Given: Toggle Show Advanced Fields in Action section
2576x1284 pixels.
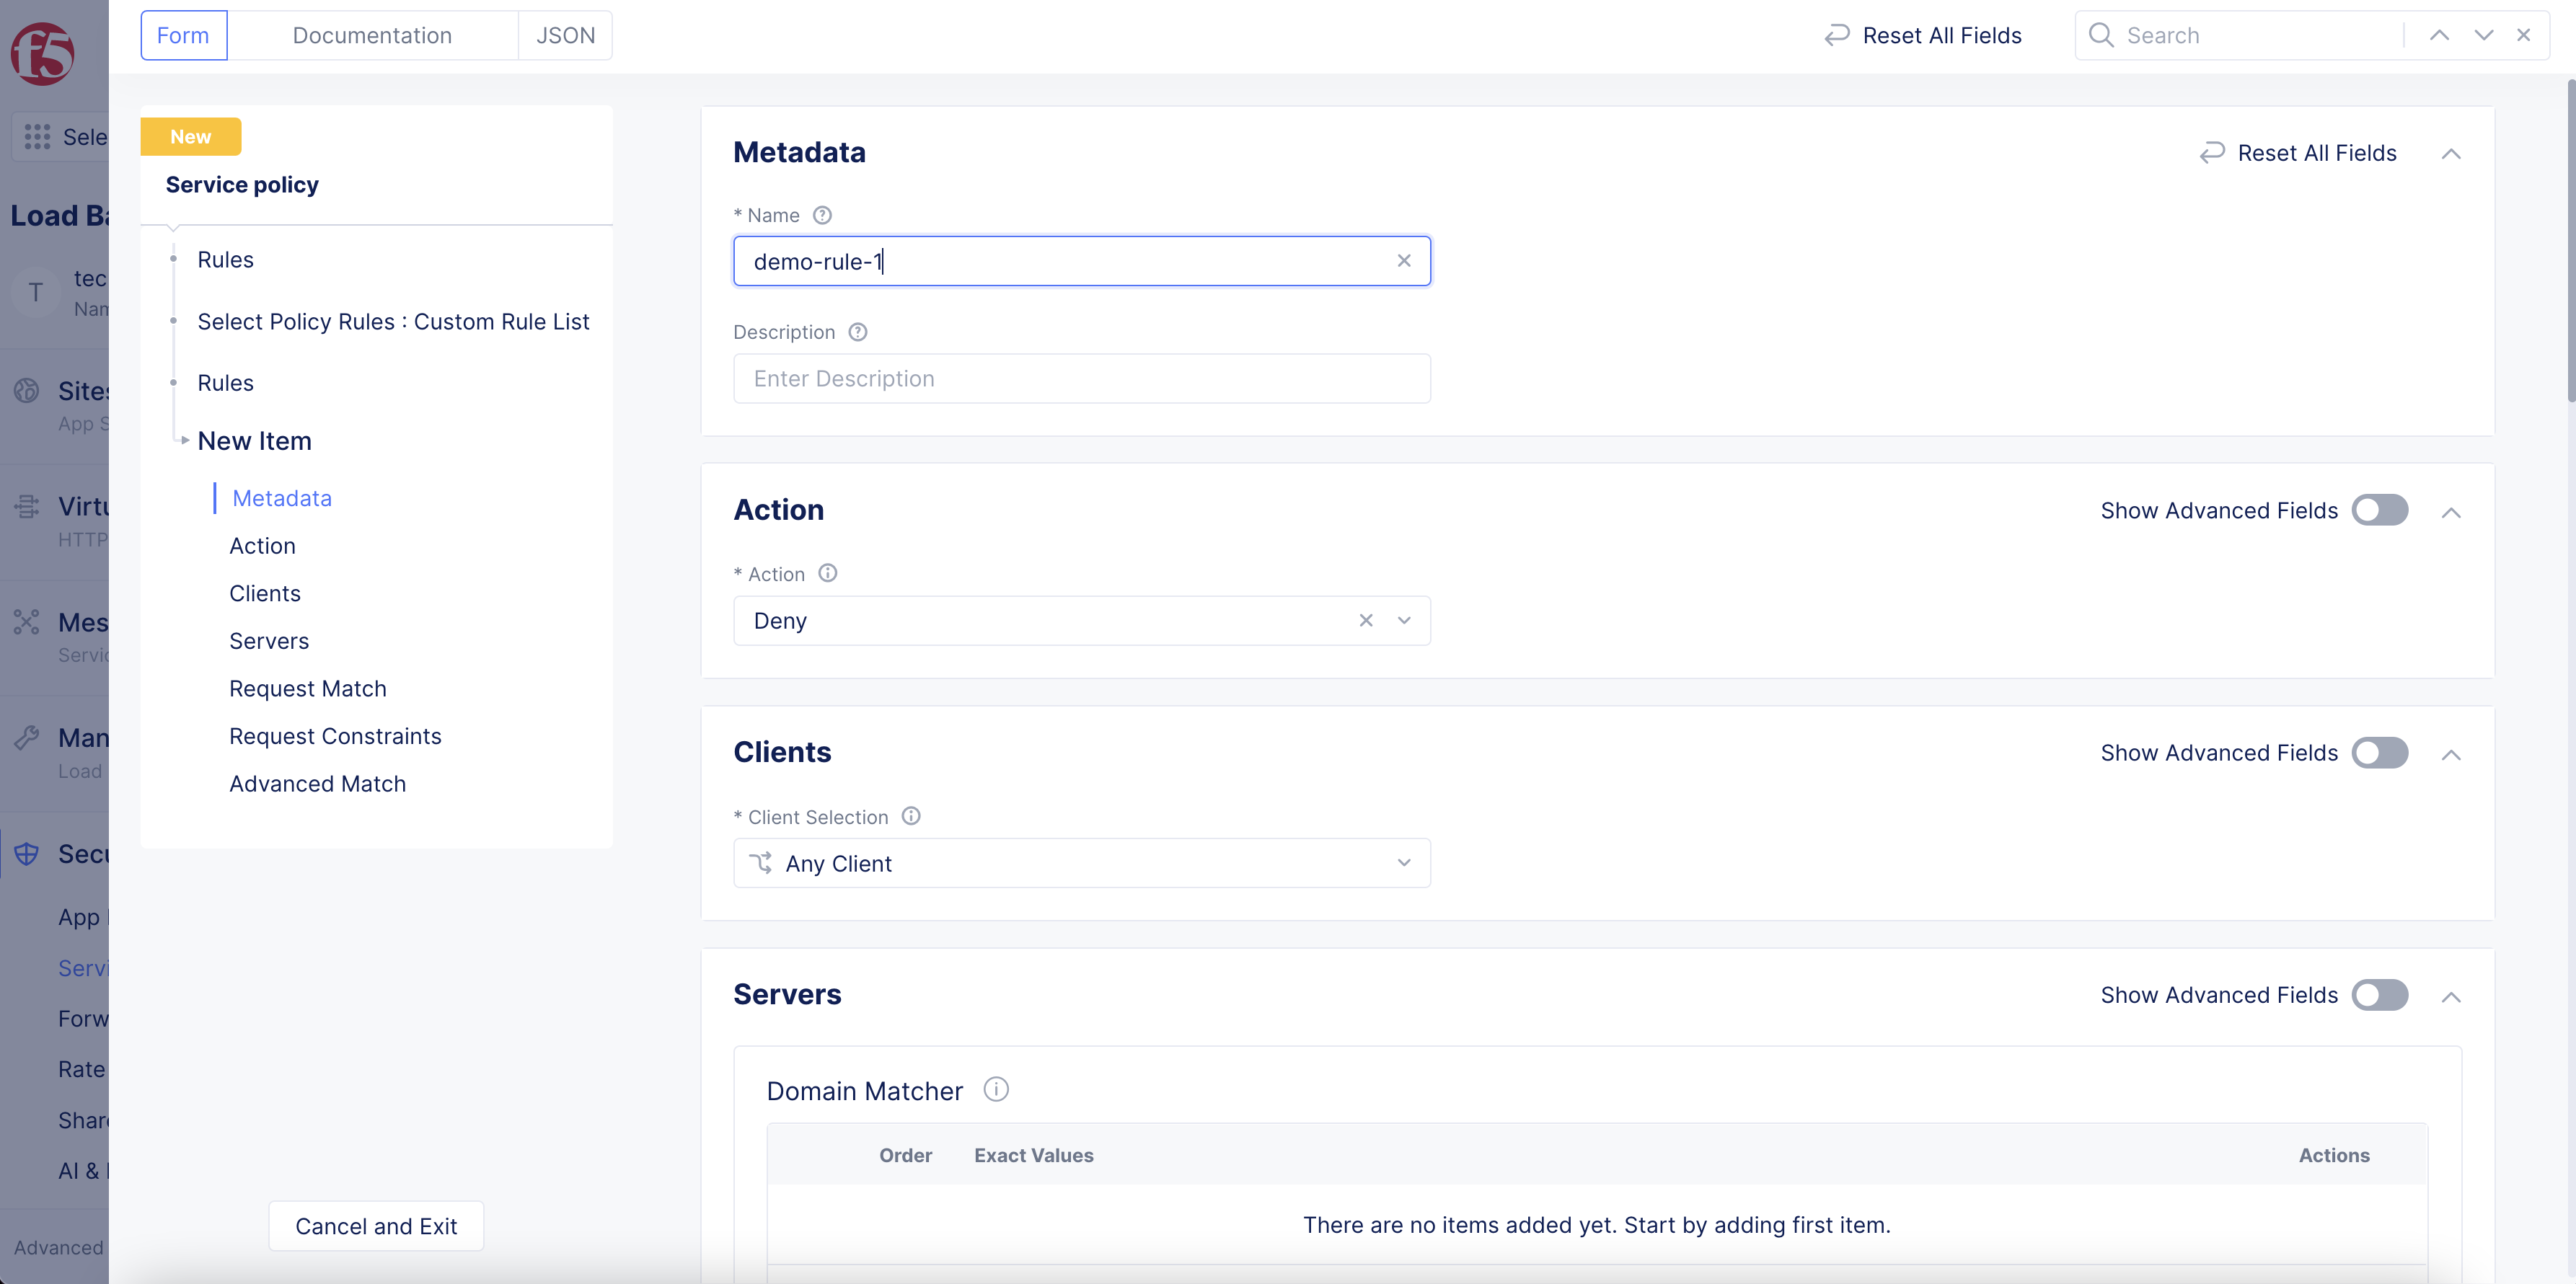Looking at the screenshot, I should [2379, 510].
